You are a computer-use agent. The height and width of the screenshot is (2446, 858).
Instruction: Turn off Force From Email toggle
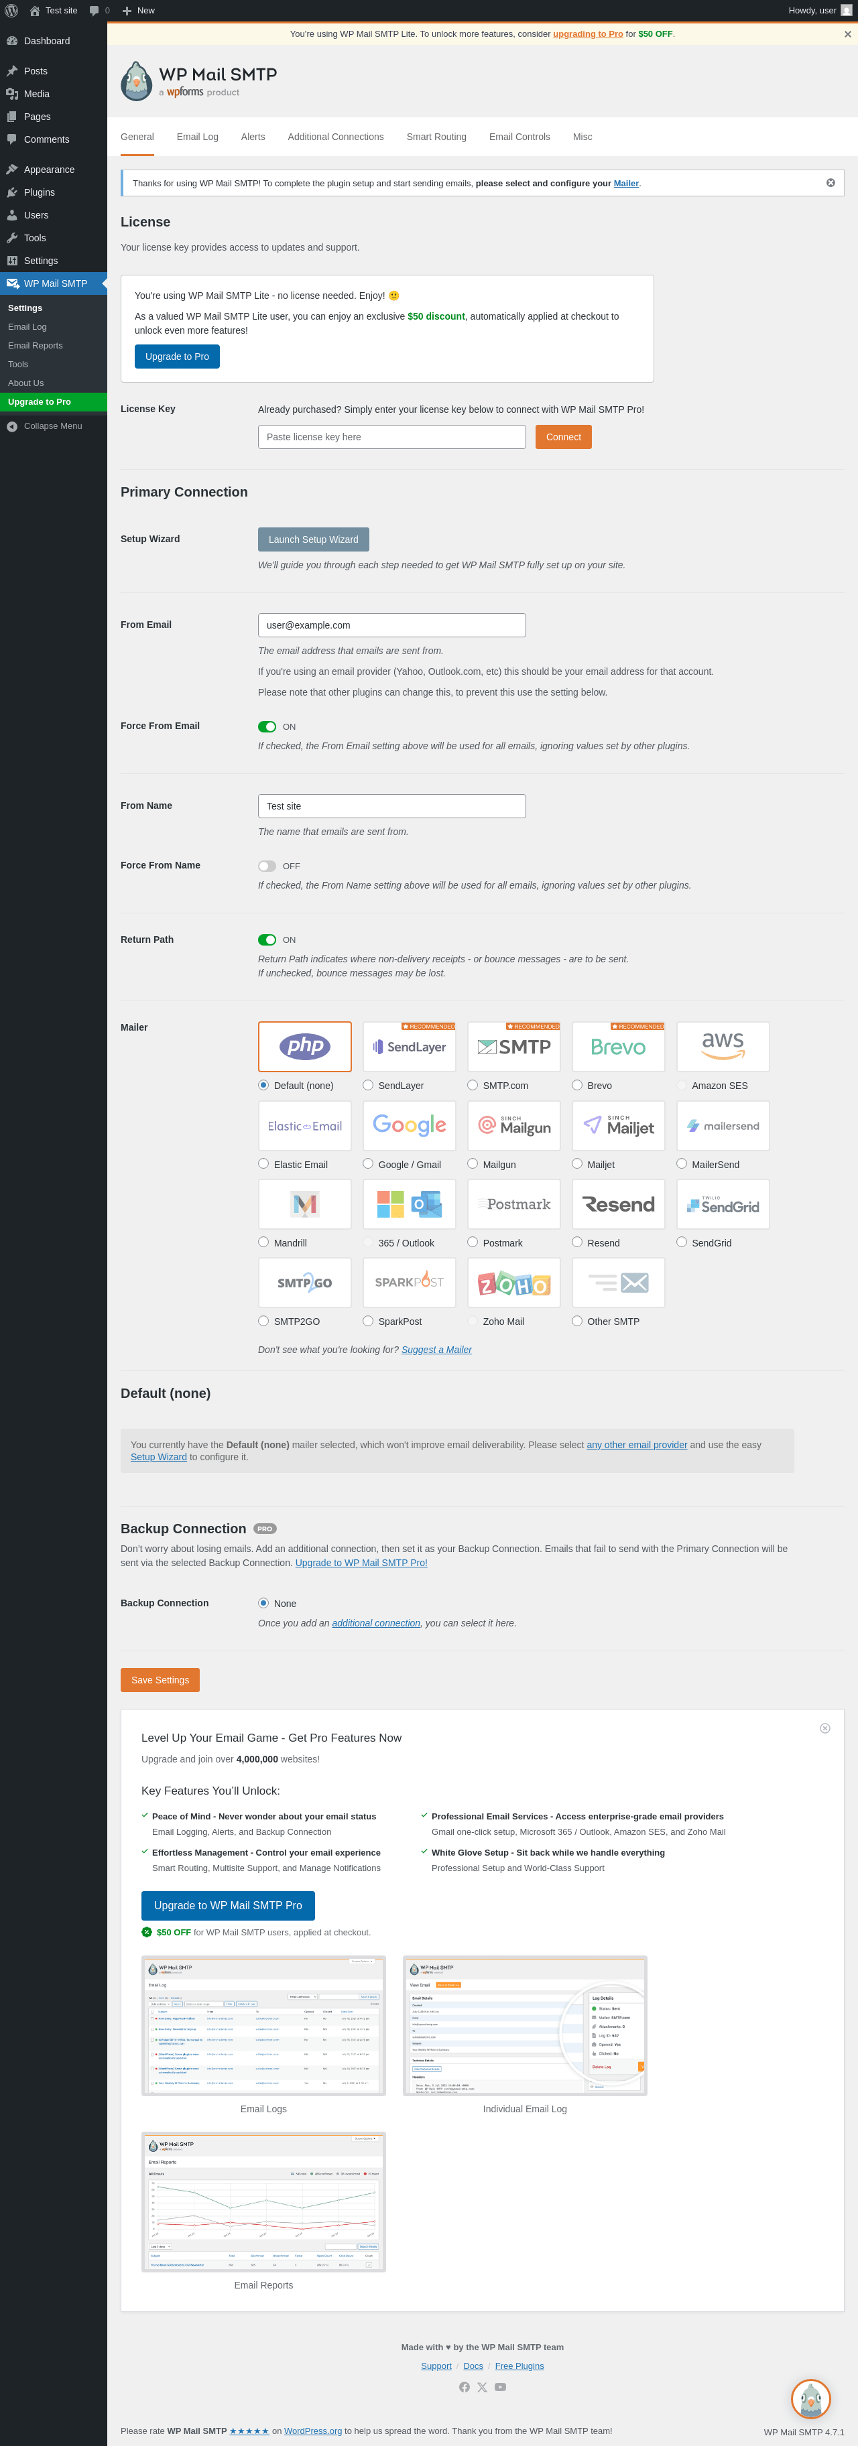(x=267, y=726)
